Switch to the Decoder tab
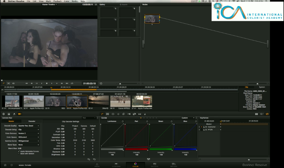Image resolution: width=284 pixels, height=168 pixels. [32, 121]
